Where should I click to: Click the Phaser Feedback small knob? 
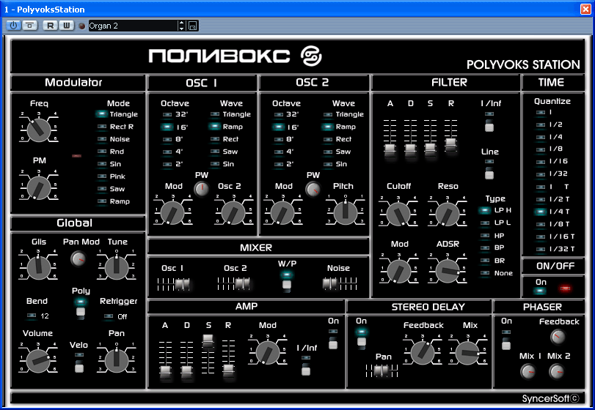tap(558, 337)
